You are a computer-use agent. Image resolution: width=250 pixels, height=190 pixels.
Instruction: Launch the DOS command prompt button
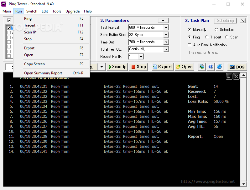(237, 67)
